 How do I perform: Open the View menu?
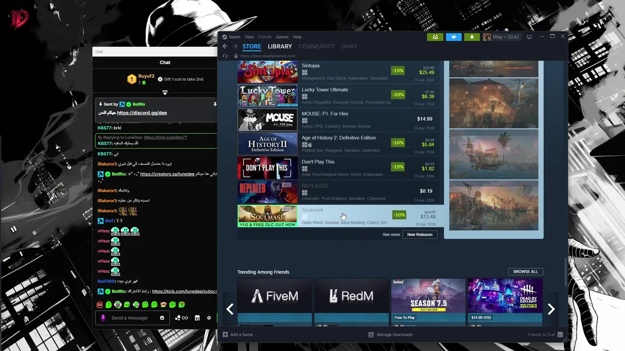click(x=249, y=37)
